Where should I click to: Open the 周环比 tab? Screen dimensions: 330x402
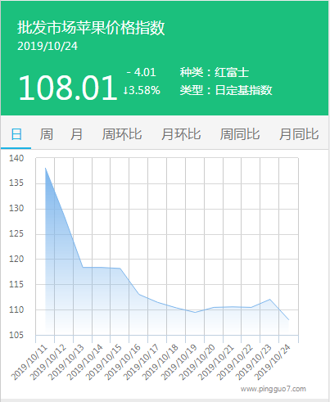point(122,134)
